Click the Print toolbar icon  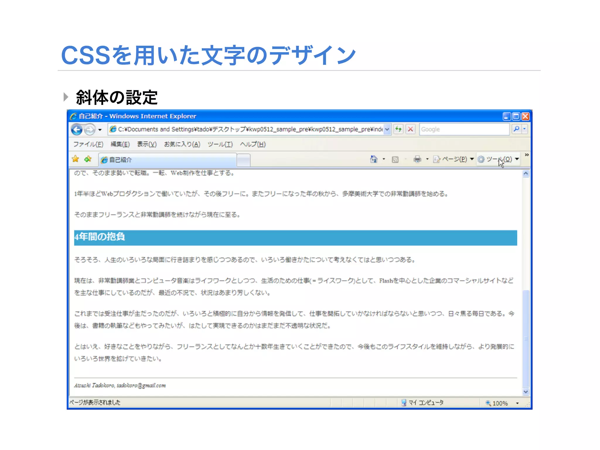(417, 159)
